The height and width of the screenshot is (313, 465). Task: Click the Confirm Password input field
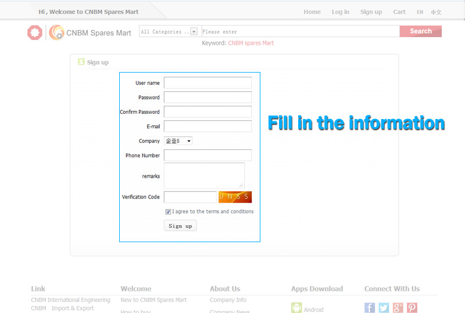click(x=208, y=111)
